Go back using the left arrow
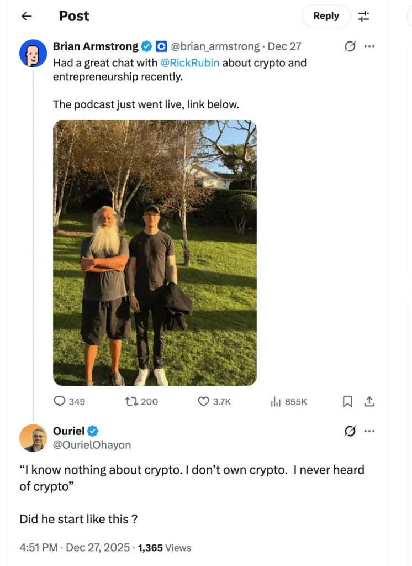 tap(26, 16)
